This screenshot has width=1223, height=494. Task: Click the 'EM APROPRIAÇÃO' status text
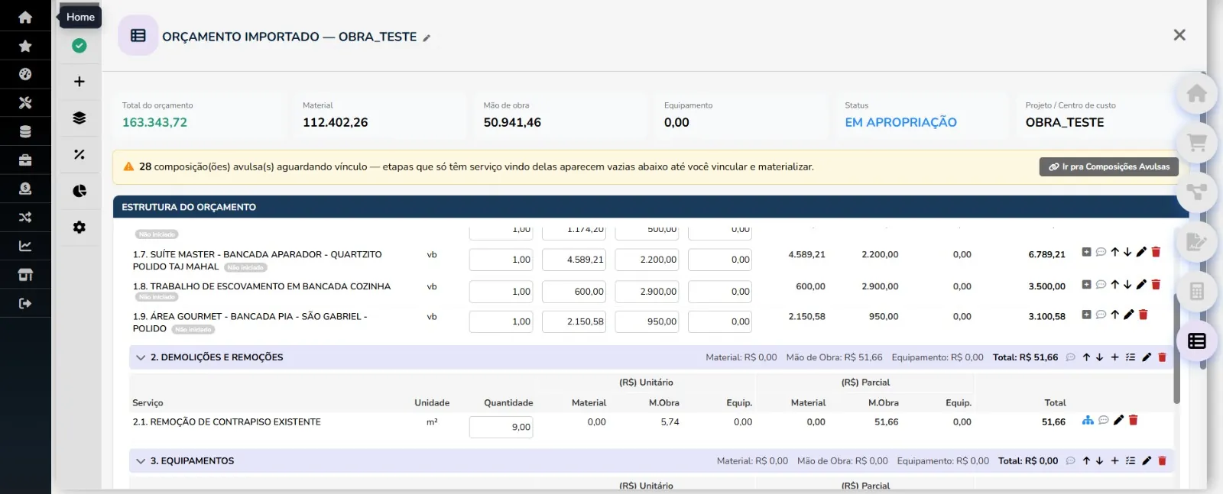(900, 122)
